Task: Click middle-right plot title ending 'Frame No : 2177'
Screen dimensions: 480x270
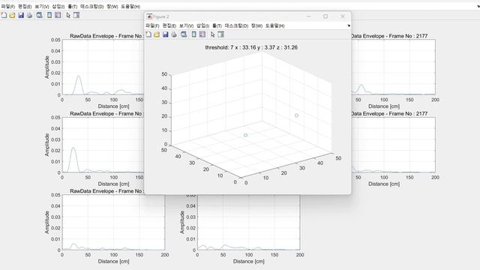Action: point(389,113)
